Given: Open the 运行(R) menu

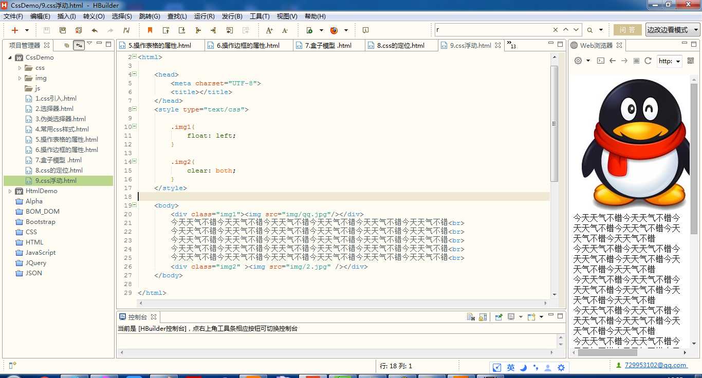Looking at the screenshot, I should click(x=204, y=16).
